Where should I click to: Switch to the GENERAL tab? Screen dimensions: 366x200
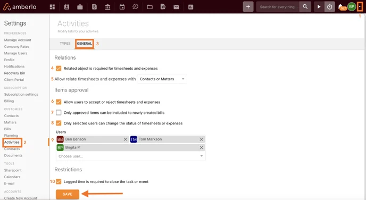pos(85,44)
